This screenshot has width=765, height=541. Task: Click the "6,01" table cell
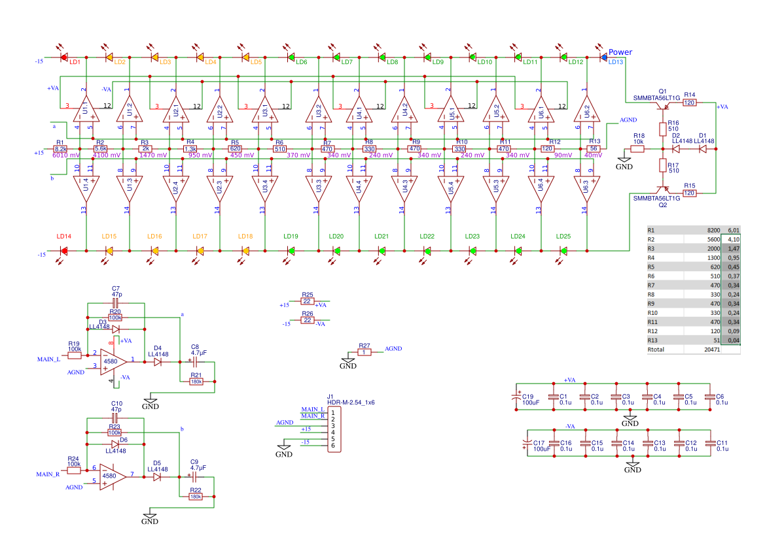pyautogui.click(x=731, y=231)
